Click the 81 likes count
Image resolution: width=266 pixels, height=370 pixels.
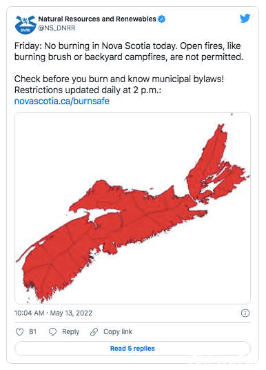pos(33,332)
